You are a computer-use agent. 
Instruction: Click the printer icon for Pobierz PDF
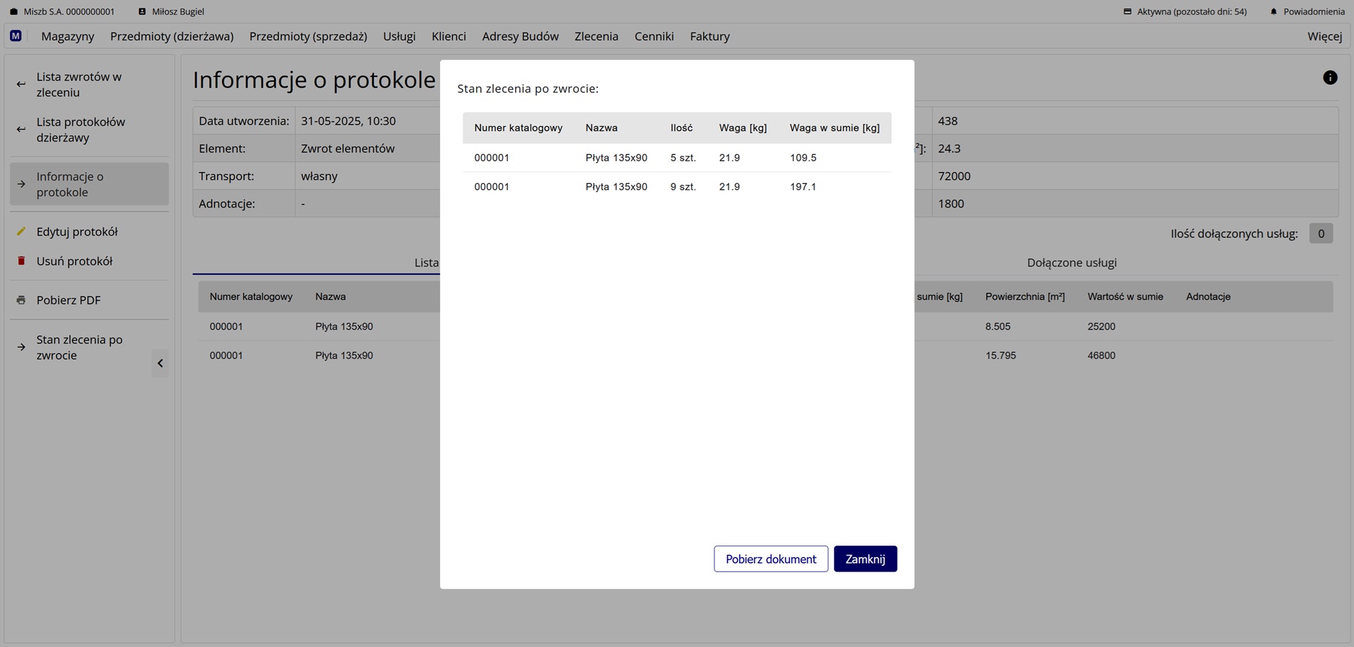coord(21,300)
